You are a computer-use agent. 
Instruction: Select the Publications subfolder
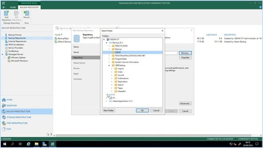click(123, 79)
